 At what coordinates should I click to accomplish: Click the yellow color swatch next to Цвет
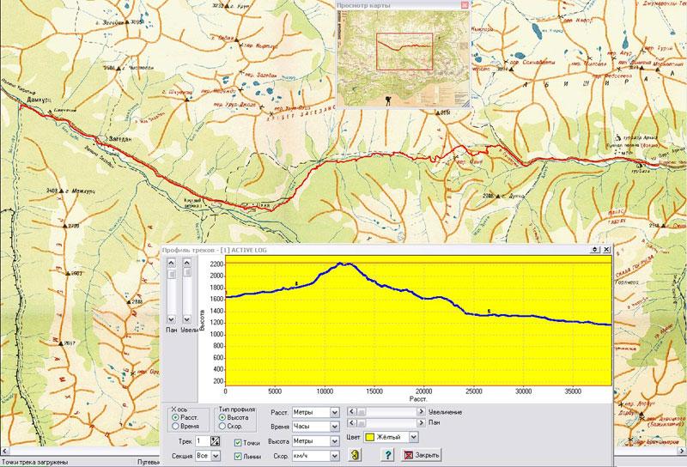click(370, 437)
